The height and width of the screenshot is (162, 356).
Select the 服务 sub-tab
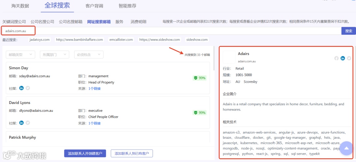[x=119, y=22]
